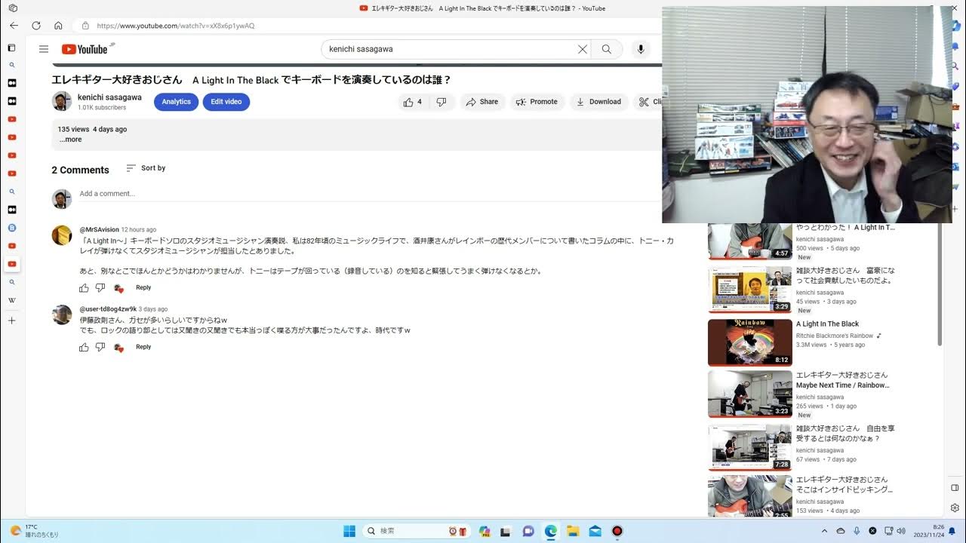Open the Sort by comments dropdown
Image resolution: width=966 pixels, height=543 pixels.
tap(146, 168)
